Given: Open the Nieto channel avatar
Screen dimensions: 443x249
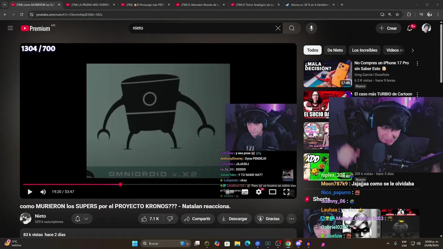Looking at the screenshot, I should pyautogui.click(x=26, y=219).
